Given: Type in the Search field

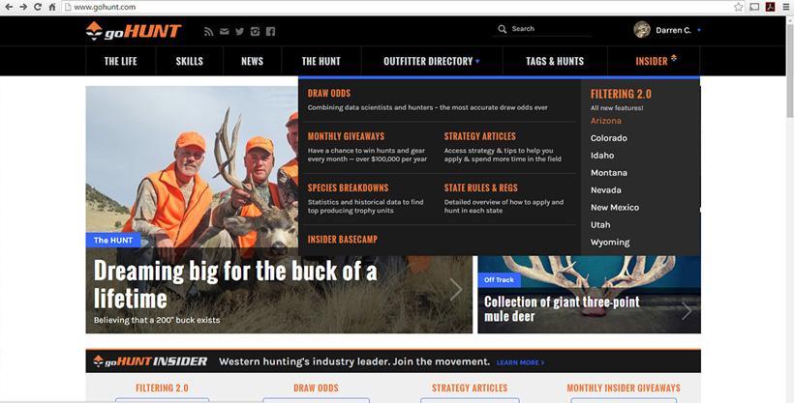Looking at the screenshot, I should (547, 29).
